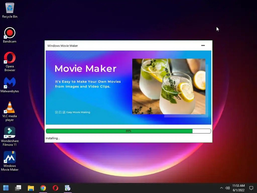Image resolution: width=257 pixels, height=193 pixels.
Task: Click the 89% installation progress bar
Action: click(128, 131)
